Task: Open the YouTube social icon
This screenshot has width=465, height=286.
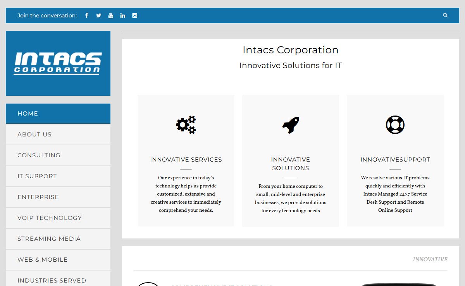Action: click(x=110, y=15)
